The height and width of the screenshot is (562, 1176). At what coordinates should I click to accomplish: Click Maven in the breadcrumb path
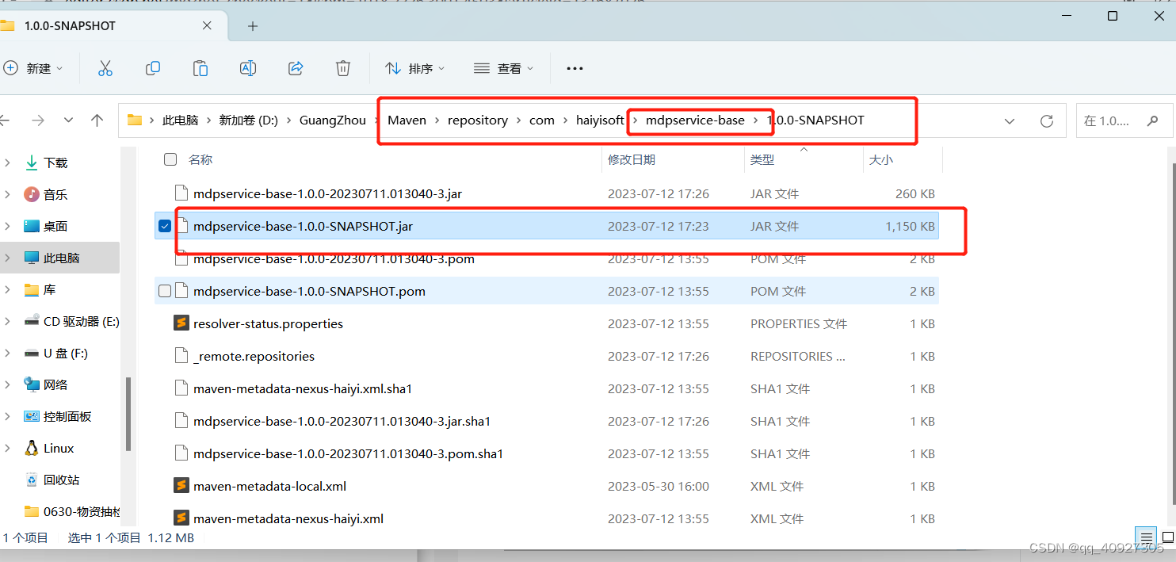407,120
